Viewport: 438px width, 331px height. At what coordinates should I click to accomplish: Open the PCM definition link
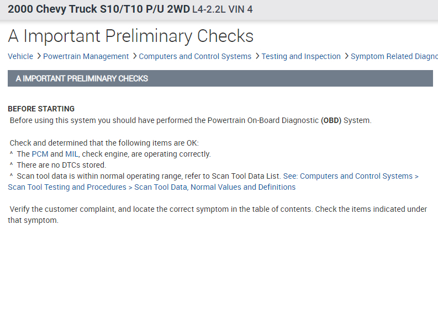[40, 154]
